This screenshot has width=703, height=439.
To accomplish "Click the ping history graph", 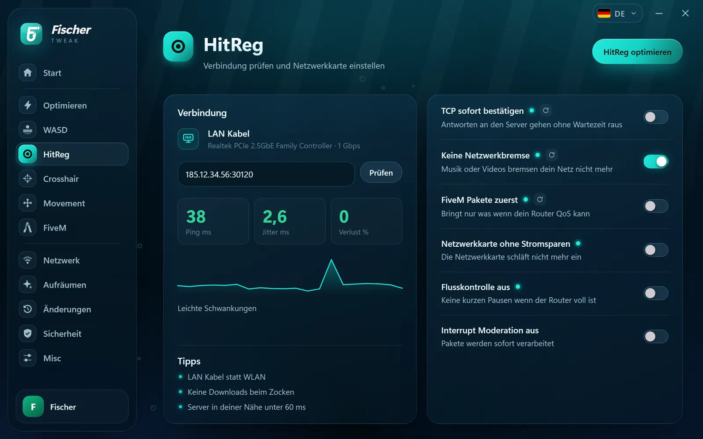I will [x=290, y=276].
